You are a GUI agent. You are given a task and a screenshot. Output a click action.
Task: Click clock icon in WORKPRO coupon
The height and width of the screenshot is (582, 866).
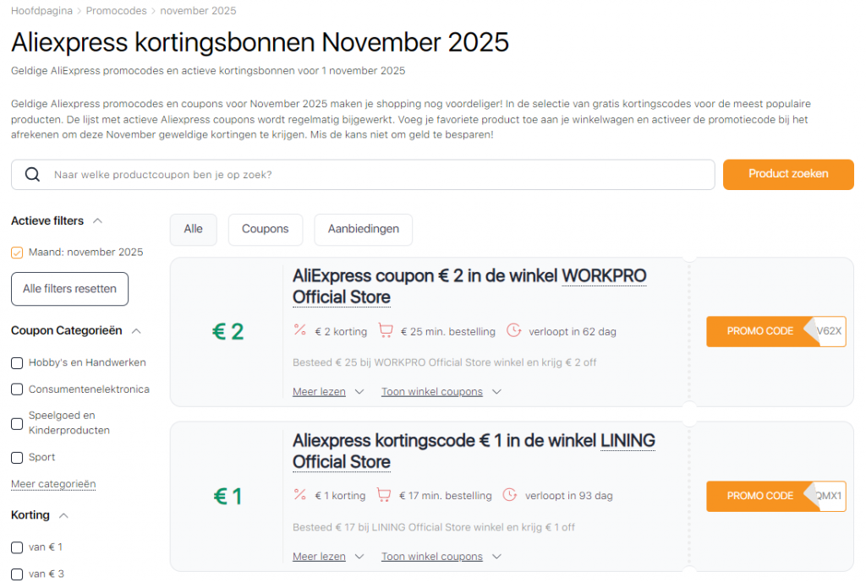point(513,330)
